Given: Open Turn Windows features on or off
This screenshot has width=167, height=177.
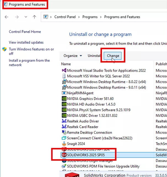Looking at the screenshot, I should [31, 51].
